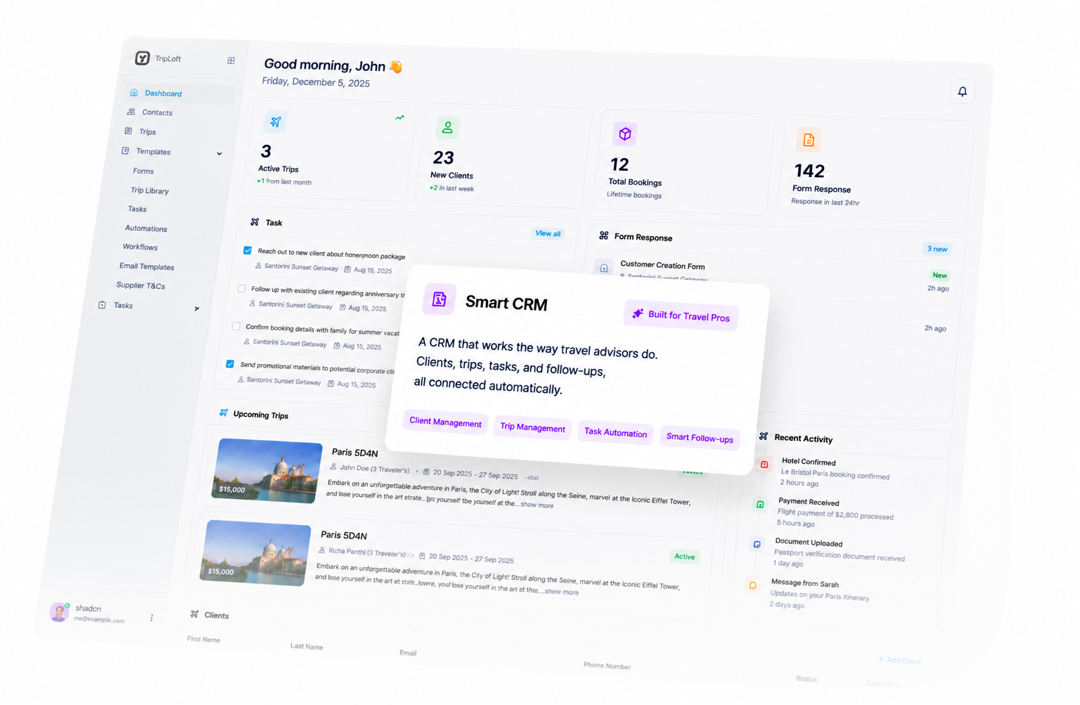Screen dimensions: 1080x705
Task: Click the Total Bookings cube icon
Action: tap(624, 134)
